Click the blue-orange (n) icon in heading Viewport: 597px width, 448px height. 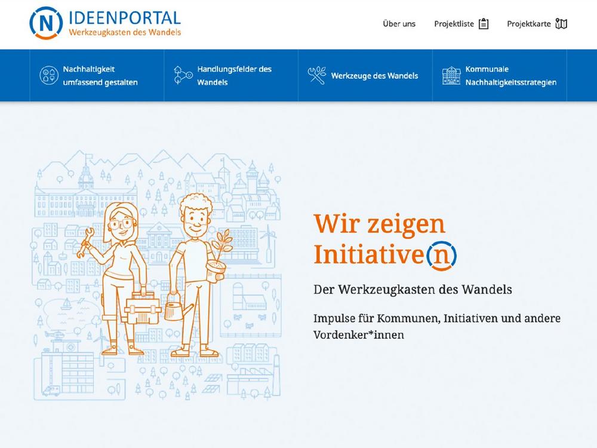pos(442,254)
